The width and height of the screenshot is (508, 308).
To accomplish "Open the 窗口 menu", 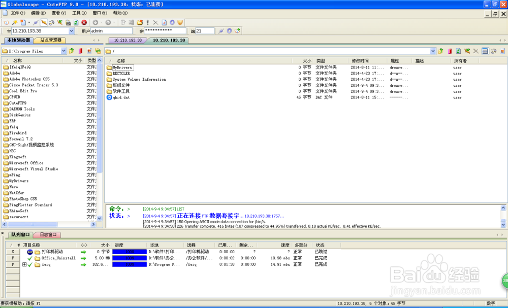I will coord(100,13).
